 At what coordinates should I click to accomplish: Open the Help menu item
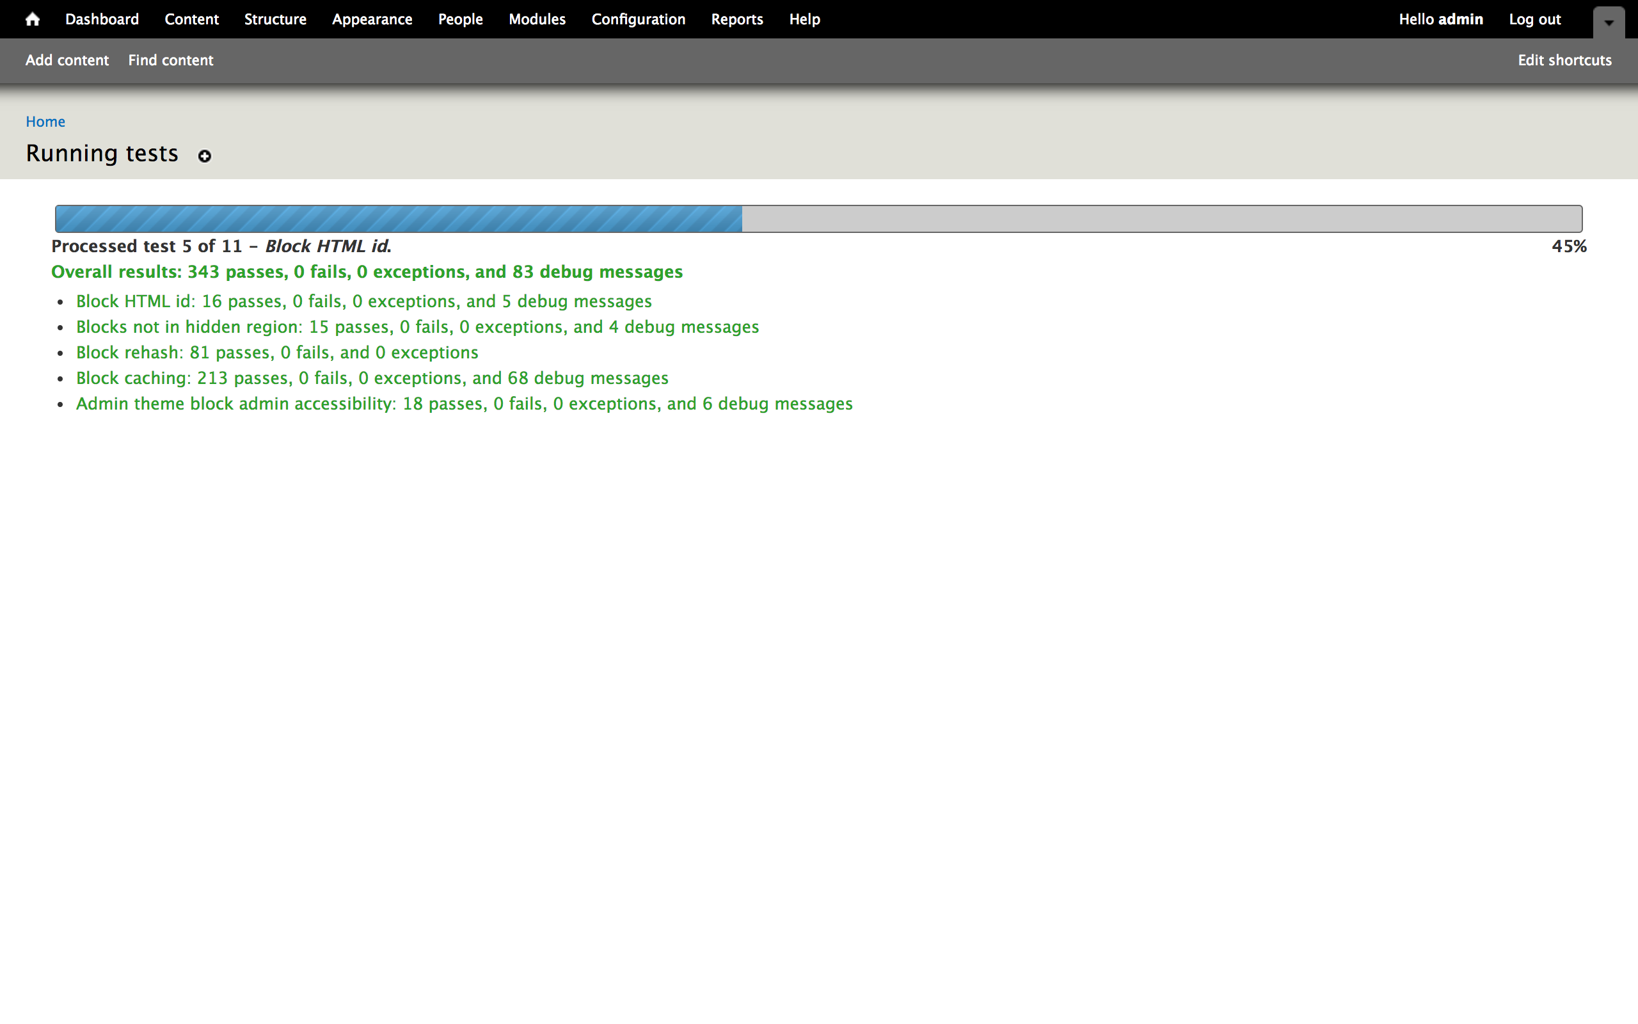(x=804, y=19)
